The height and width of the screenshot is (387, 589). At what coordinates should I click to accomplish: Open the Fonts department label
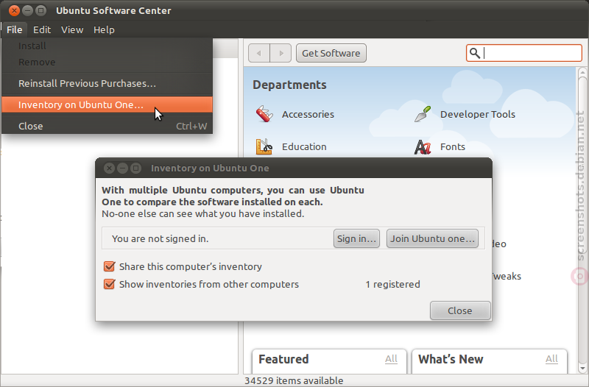pos(453,146)
